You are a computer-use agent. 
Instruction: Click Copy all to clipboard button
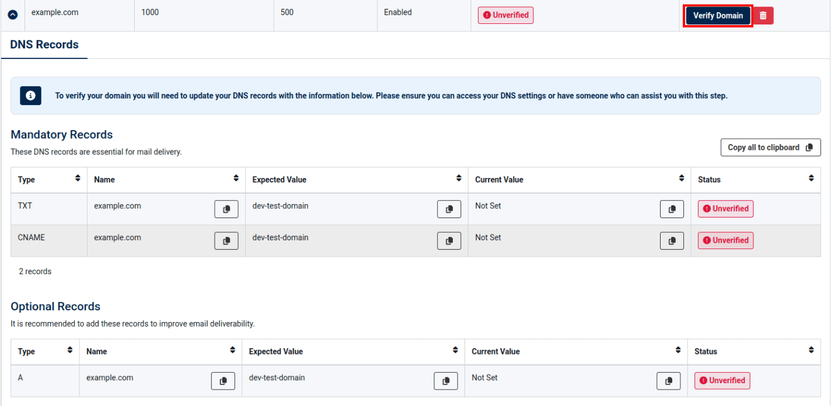click(x=770, y=148)
